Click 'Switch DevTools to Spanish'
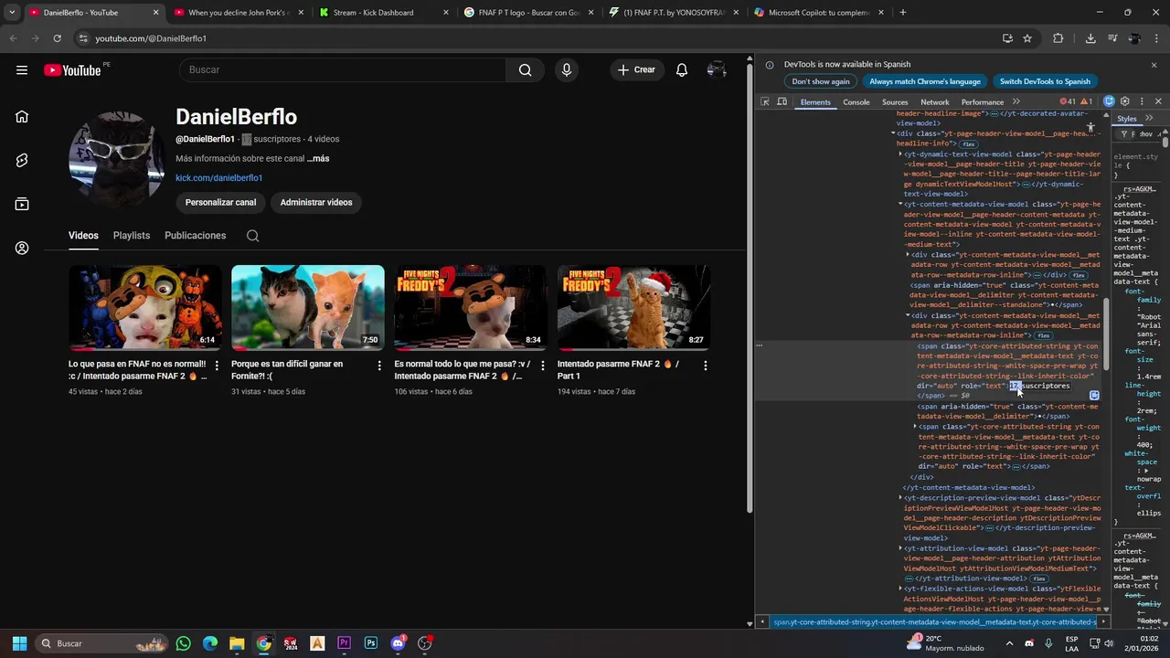 coord(1045,81)
